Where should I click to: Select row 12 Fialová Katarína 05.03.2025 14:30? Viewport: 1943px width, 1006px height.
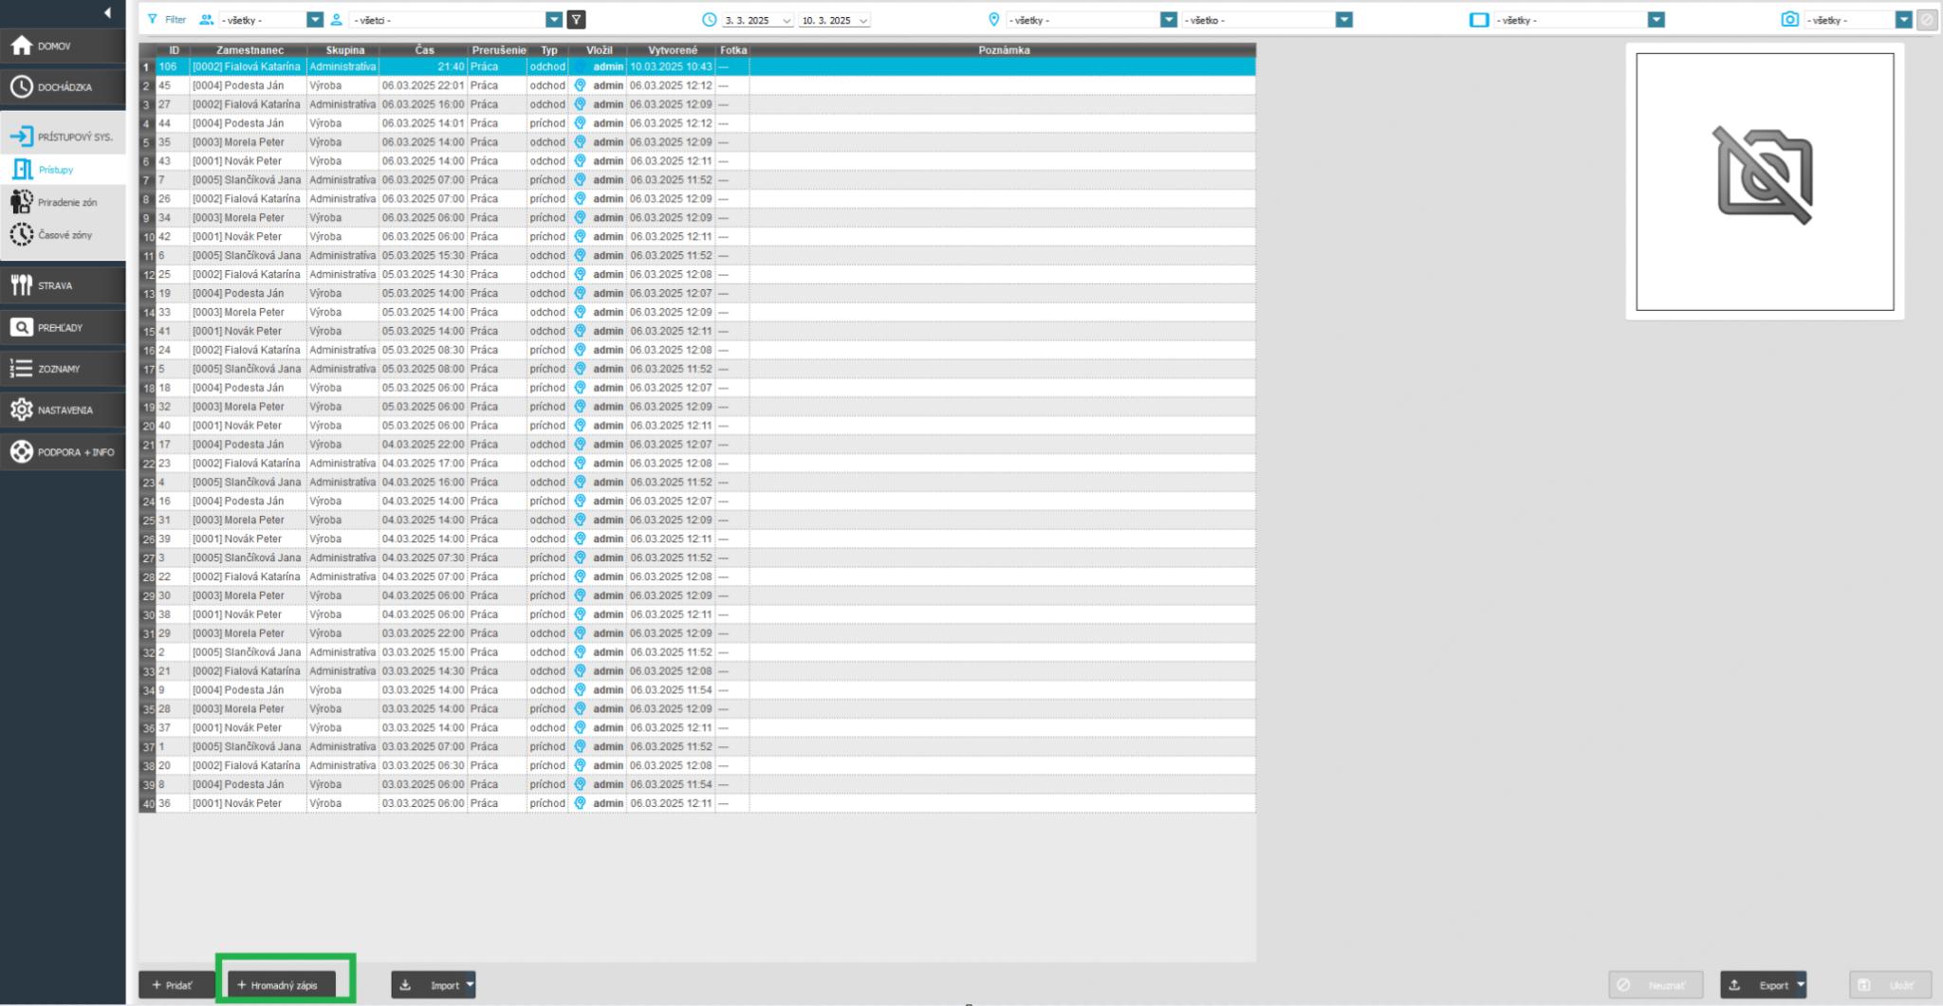click(697, 274)
